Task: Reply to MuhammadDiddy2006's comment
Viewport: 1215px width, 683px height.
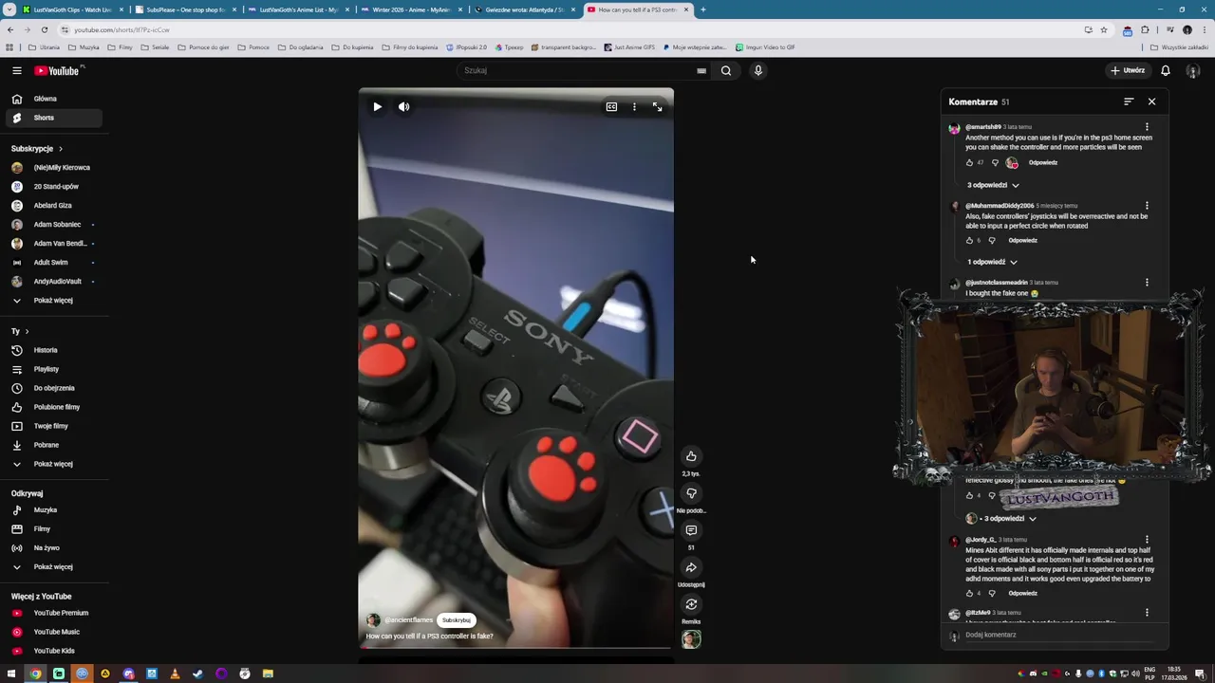Action: (x=1022, y=241)
